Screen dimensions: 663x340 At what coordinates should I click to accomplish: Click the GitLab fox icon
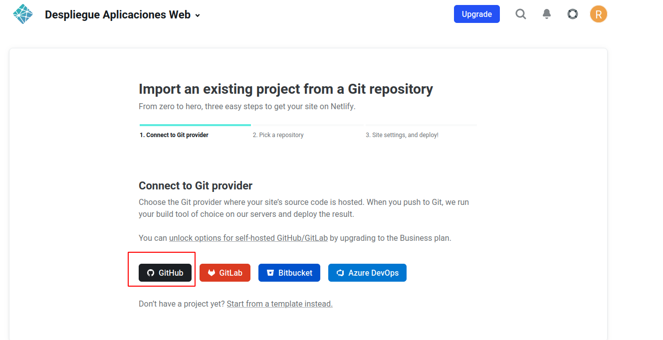point(212,273)
